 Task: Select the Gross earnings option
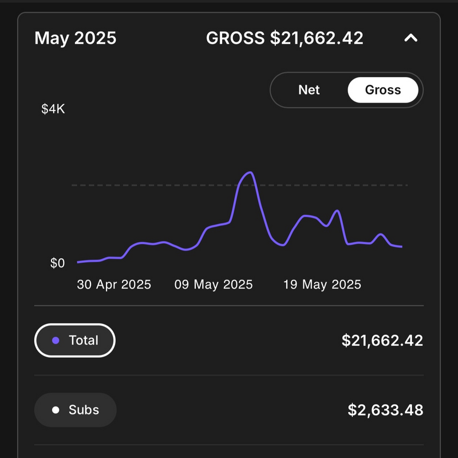tap(382, 90)
